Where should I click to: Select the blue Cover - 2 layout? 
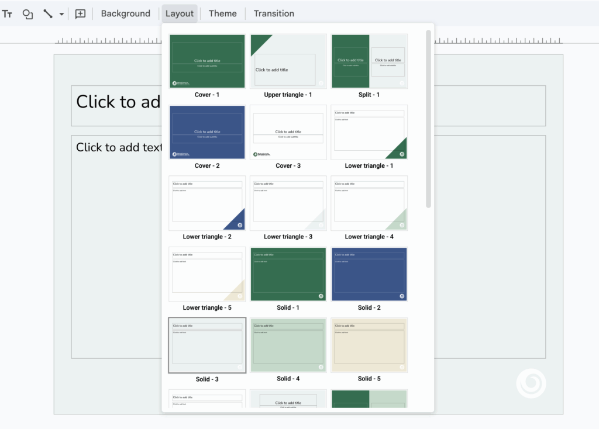pyautogui.click(x=207, y=132)
